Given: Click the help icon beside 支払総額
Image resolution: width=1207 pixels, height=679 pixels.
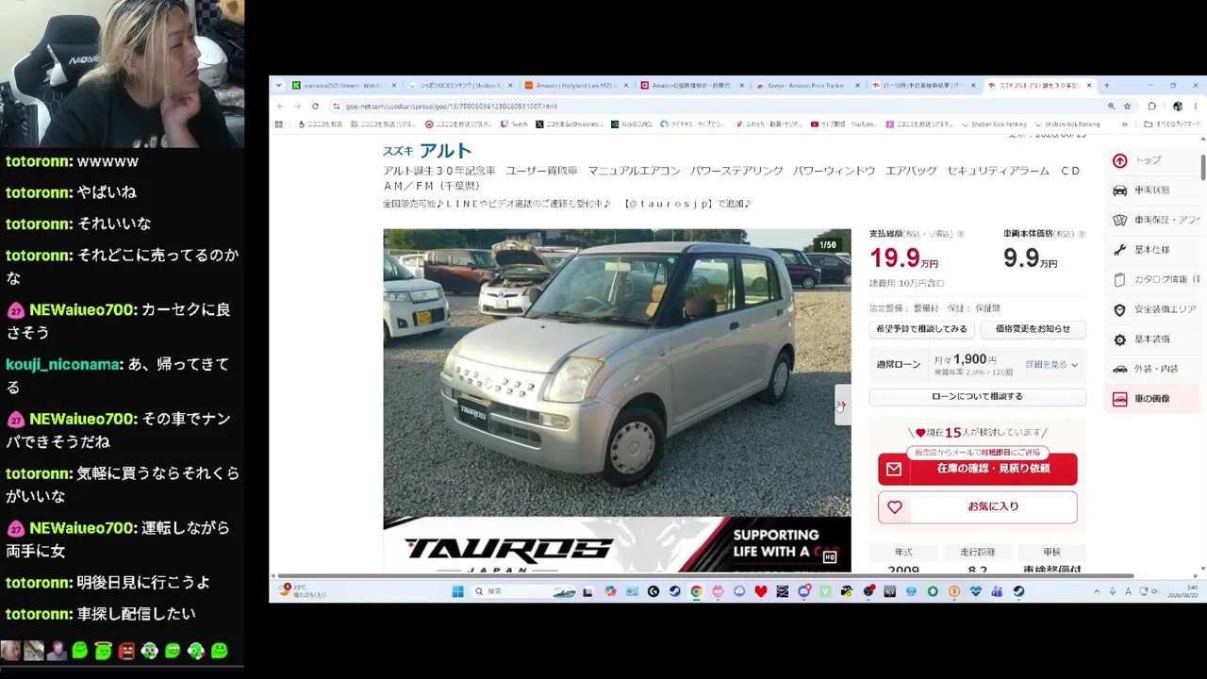Looking at the screenshot, I should pyautogui.click(x=961, y=234).
